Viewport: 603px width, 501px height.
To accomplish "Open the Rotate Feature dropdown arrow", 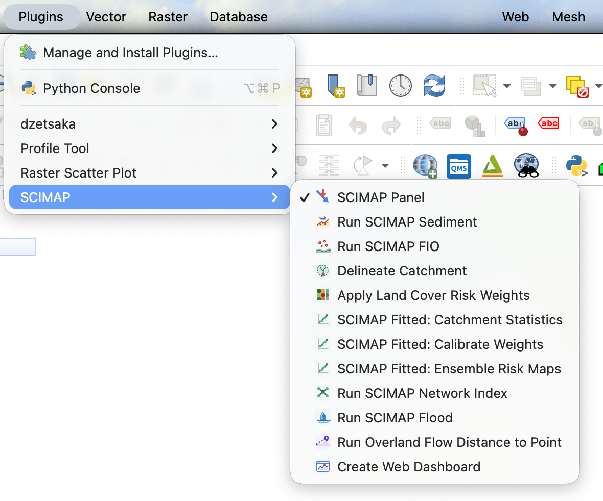I will [x=385, y=165].
